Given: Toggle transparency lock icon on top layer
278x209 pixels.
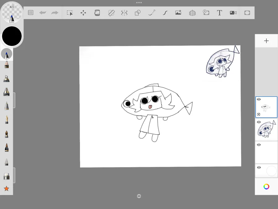Looking at the screenshot, I should click(259, 114).
